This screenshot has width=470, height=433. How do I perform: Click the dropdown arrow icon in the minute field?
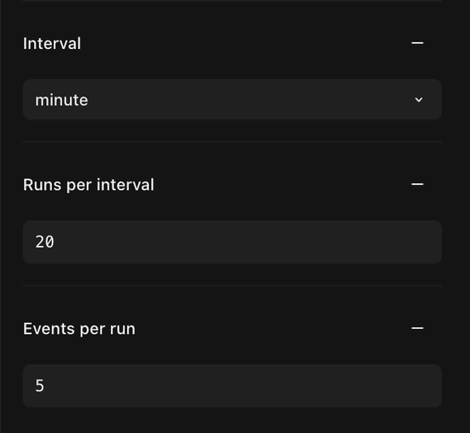click(x=419, y=100)
